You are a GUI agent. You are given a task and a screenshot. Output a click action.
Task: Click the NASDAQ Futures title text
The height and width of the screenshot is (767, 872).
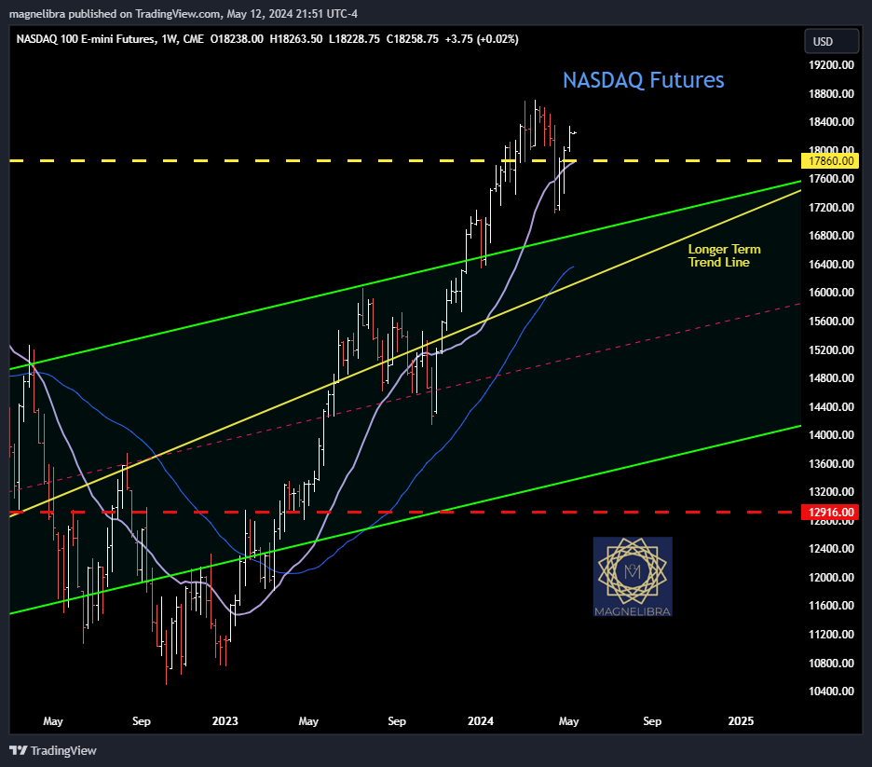(x=644, y=80)
